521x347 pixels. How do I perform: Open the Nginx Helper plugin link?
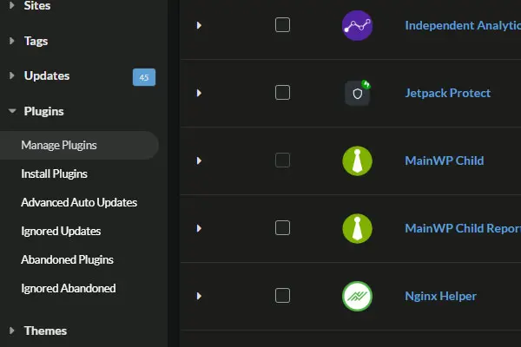[x=440, y=296]
